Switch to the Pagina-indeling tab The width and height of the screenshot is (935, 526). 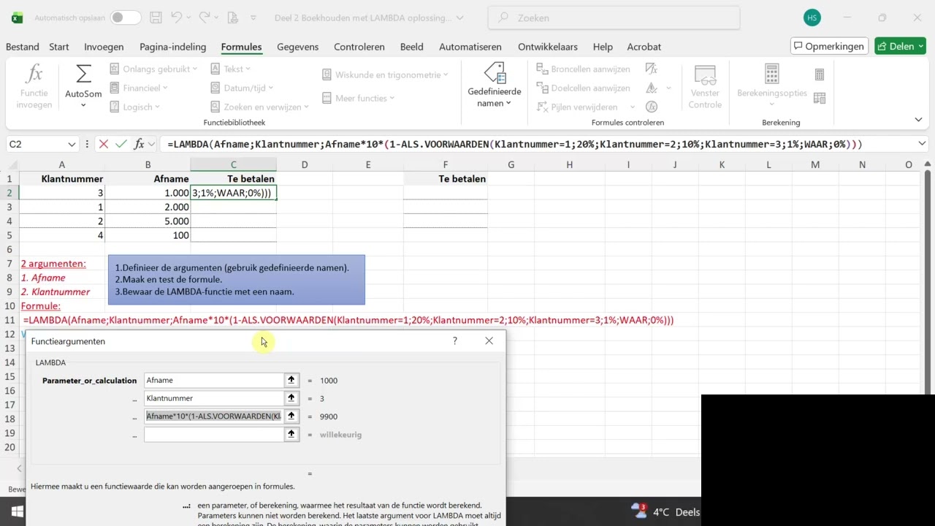(172, 47)
